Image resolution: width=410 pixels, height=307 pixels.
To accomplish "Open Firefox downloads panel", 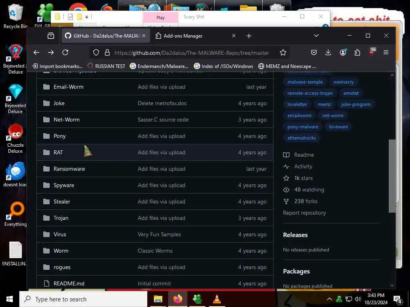I will [x=328, y=52].
